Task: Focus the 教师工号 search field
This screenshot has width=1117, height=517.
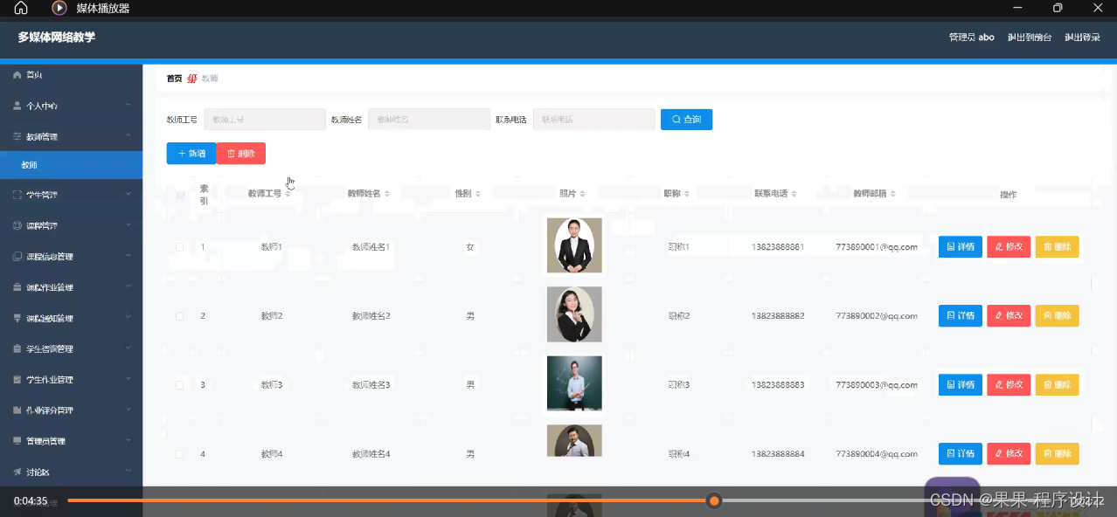Action: (x=265, y=120)
